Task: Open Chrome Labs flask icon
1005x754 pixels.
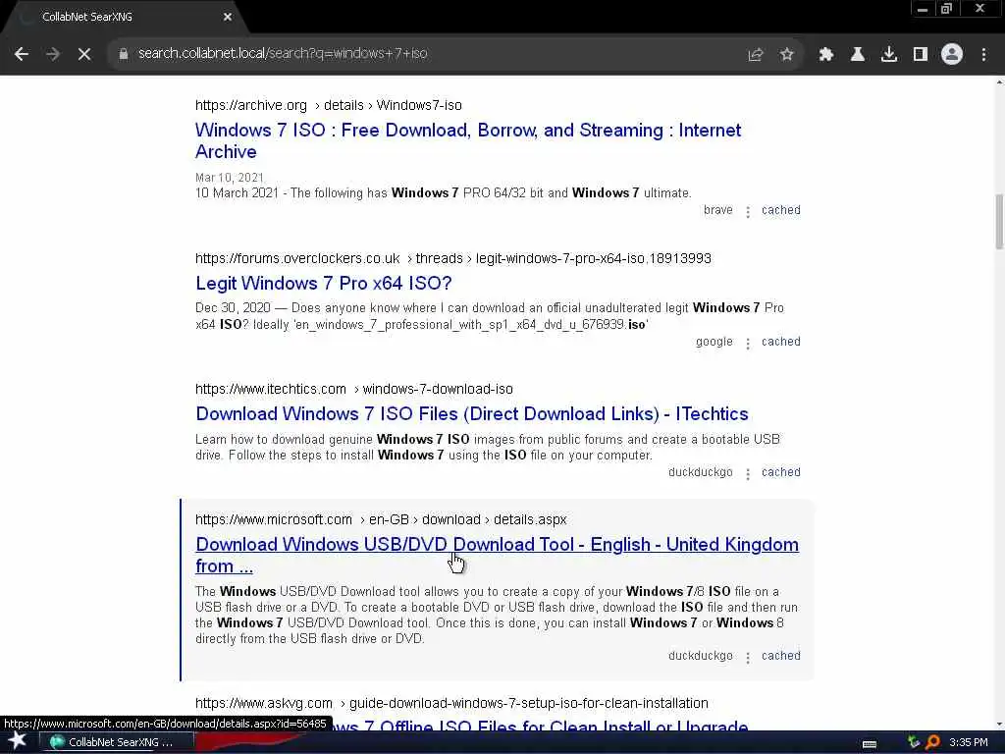Action: [858, 55]
